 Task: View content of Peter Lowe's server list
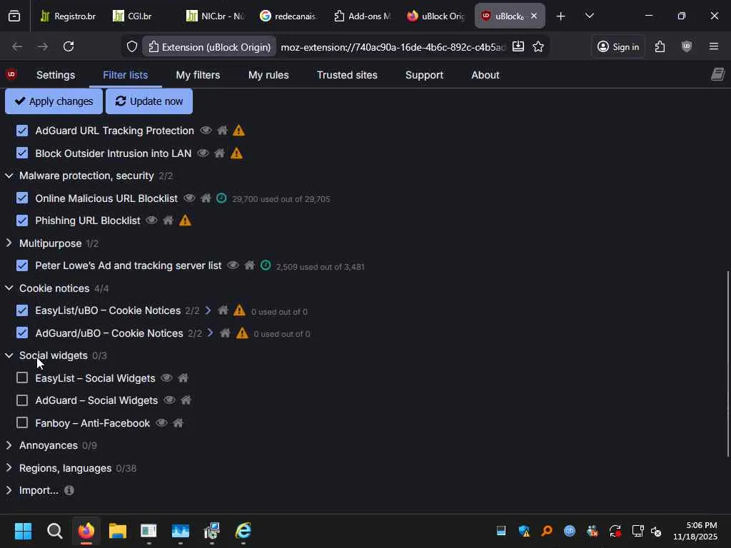click(233, 265)
